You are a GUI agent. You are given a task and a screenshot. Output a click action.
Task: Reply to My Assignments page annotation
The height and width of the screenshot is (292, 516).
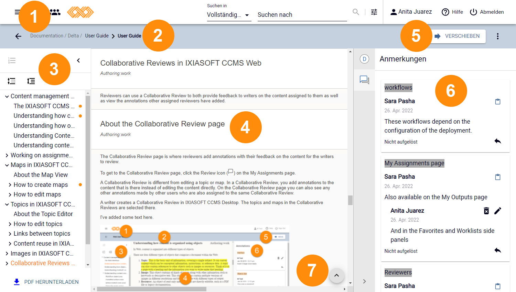[497, 250]
